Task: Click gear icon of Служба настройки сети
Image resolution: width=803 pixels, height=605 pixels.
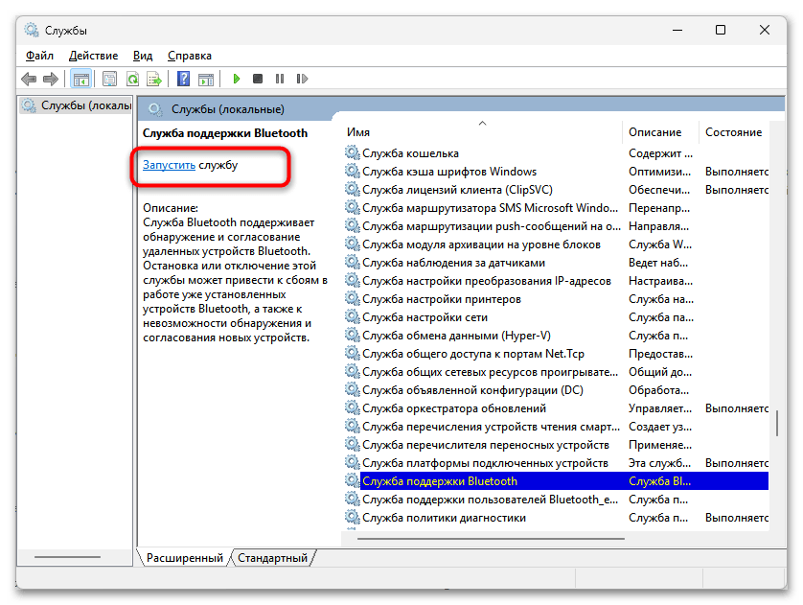Action: pos(352,316)
